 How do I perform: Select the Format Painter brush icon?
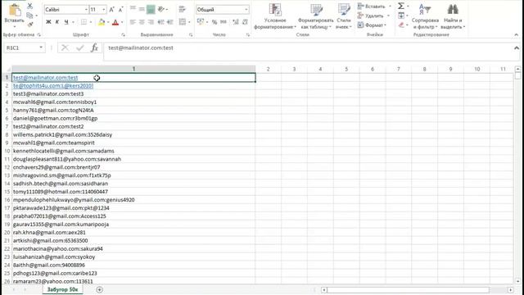[29, 25]
